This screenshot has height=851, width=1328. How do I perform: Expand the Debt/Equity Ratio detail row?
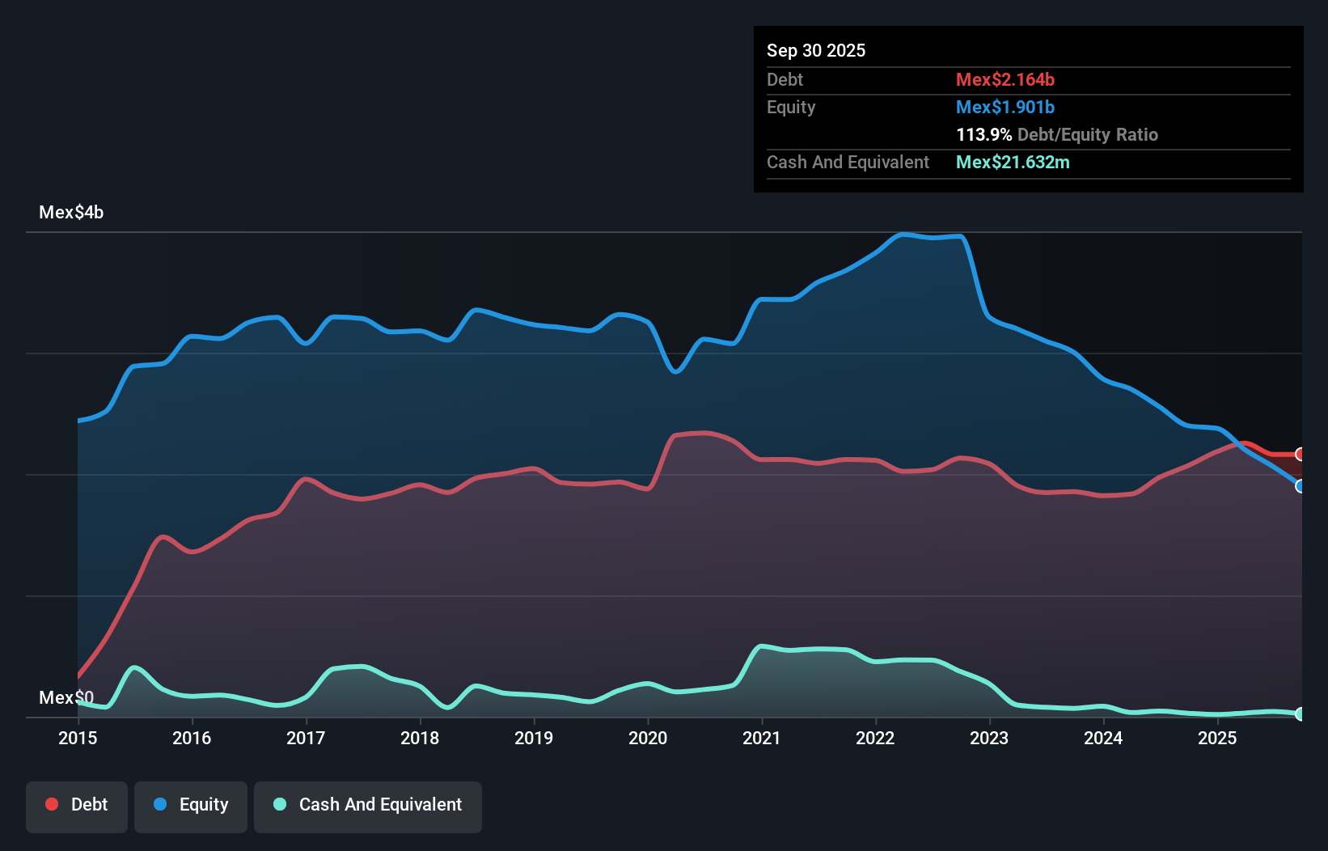click(x=1057, y=134)
